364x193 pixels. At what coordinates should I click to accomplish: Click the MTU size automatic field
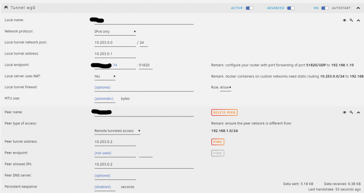(105, 99)
